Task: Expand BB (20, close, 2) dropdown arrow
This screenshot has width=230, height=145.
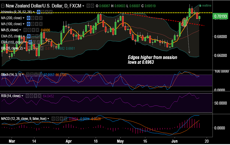Action: [x=25, y=48]
